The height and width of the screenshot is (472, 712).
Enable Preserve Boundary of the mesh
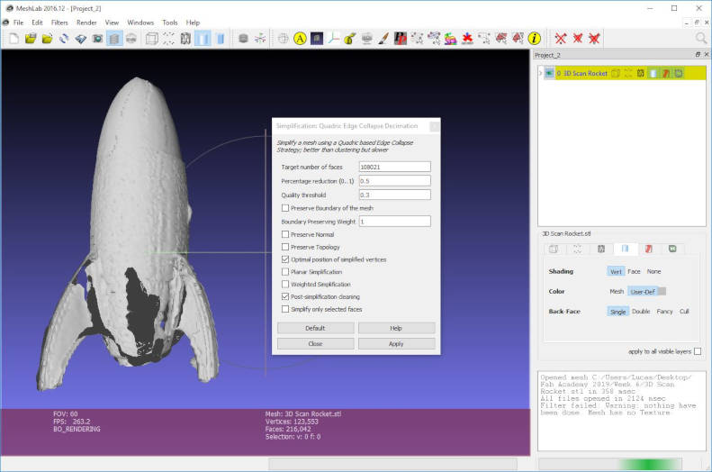pyautogui.click(x=285, y=208)
